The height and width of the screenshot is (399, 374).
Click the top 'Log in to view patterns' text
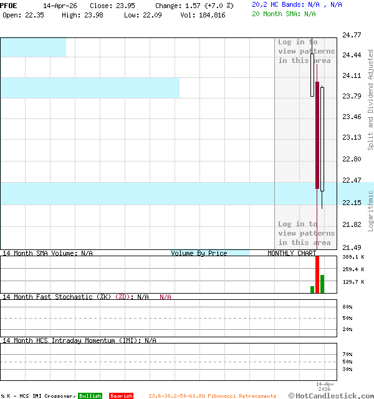click(306, 51)
